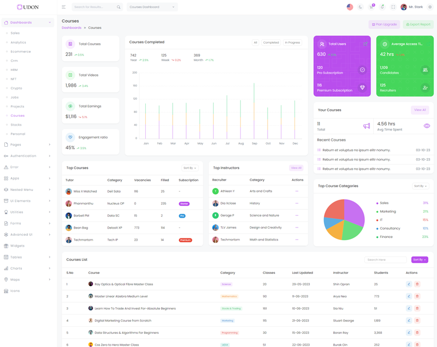This screenshot has height=347, width=437.
Task: Click the Plan Upgrade button
Action: point(385,25)
